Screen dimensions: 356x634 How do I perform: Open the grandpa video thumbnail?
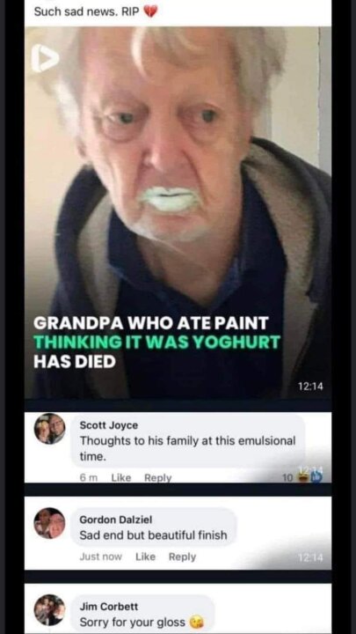[x=178, y=213]
